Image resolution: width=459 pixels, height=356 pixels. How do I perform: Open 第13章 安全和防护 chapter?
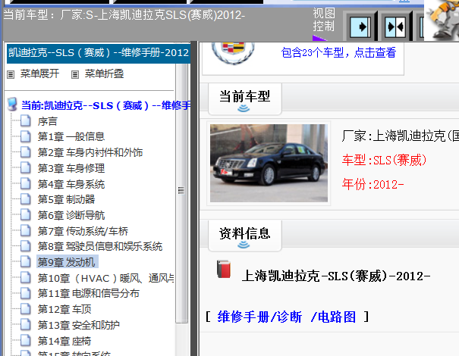(x=79, y=325)
